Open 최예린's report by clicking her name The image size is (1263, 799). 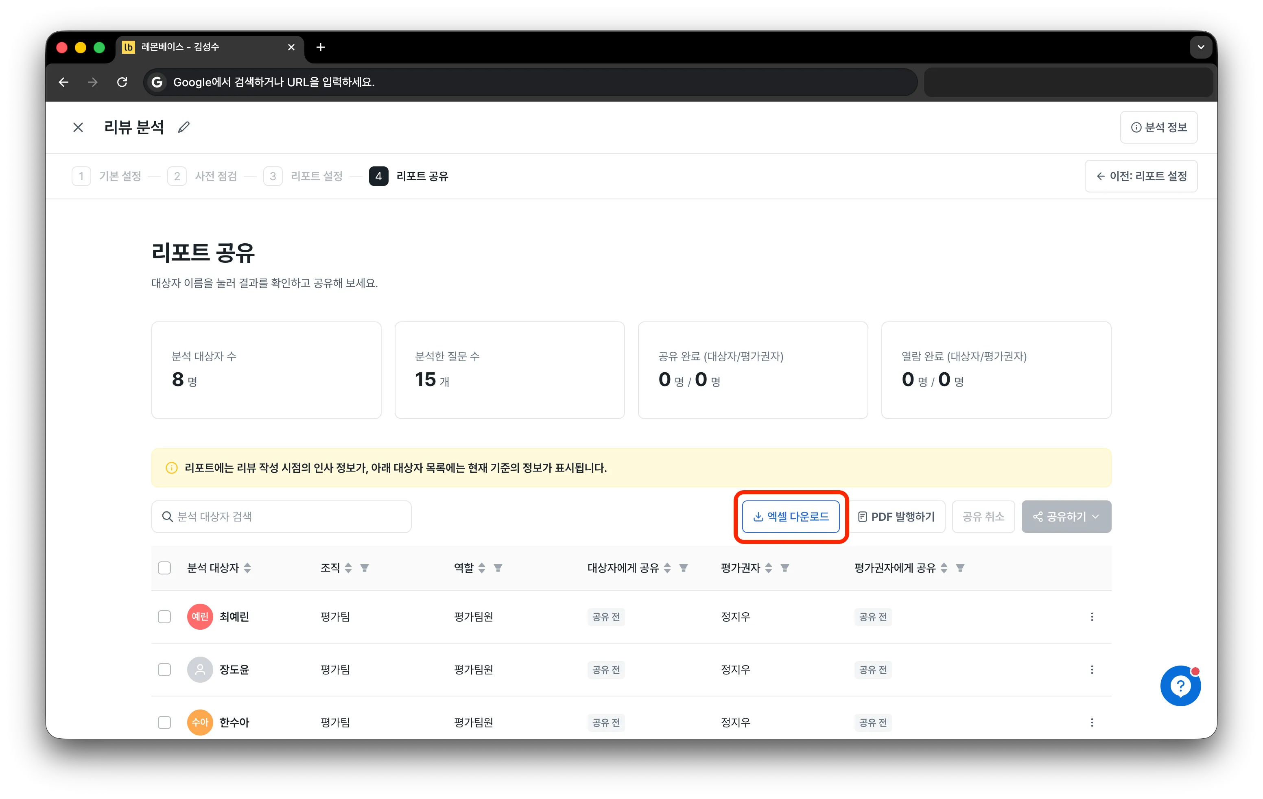234,617
